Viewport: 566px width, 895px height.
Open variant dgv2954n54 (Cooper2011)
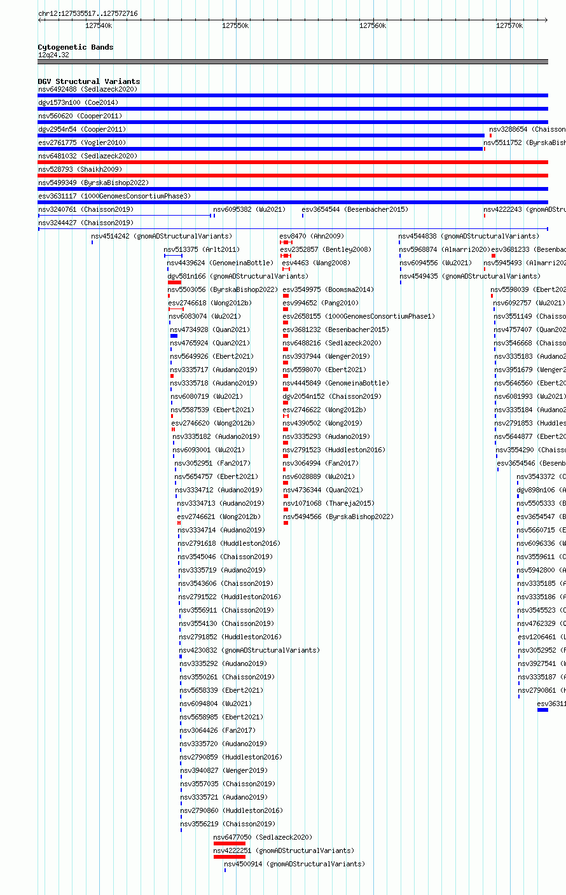pos(81,130)
